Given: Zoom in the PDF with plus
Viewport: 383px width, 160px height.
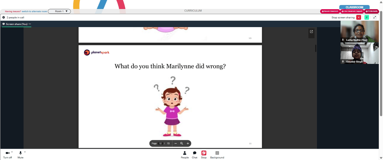Looking at the screenshot, I should [188, 144].
